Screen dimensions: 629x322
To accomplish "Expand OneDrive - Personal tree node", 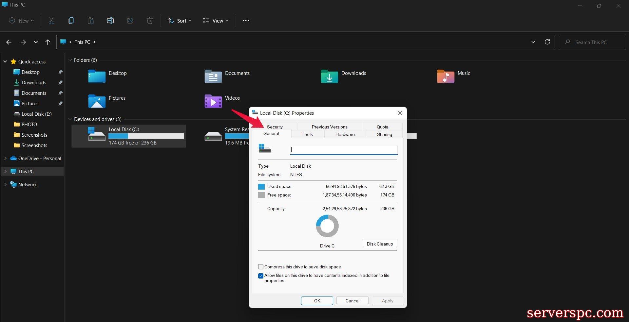I will click(x=5, y=158).
